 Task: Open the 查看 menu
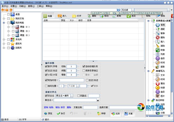[31, 6]
